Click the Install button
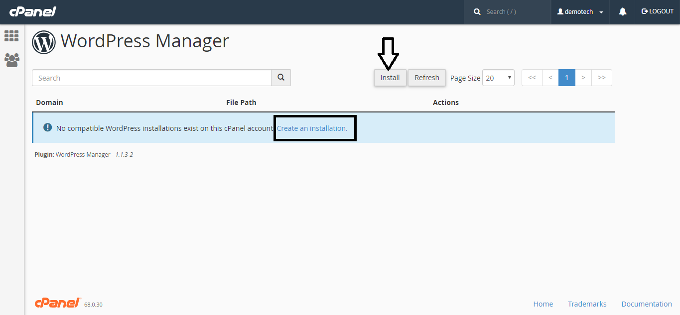 [x=390, y=78]
